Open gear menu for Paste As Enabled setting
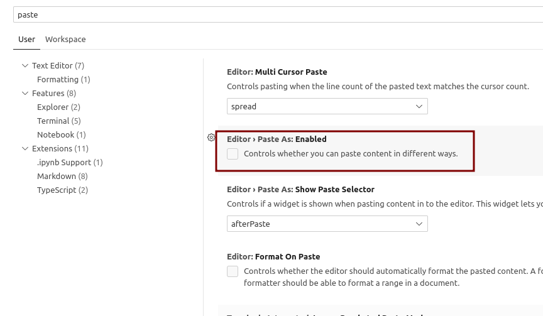543x316 pixels. pyautogui.click(x=211, y=138)
